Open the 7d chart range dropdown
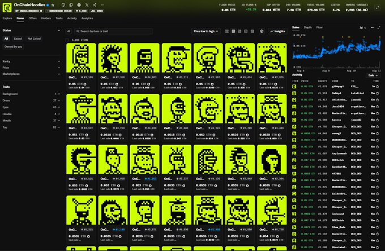Image resolution: width=385 pixels, height=251 pixels. click(x=363, y=28)
